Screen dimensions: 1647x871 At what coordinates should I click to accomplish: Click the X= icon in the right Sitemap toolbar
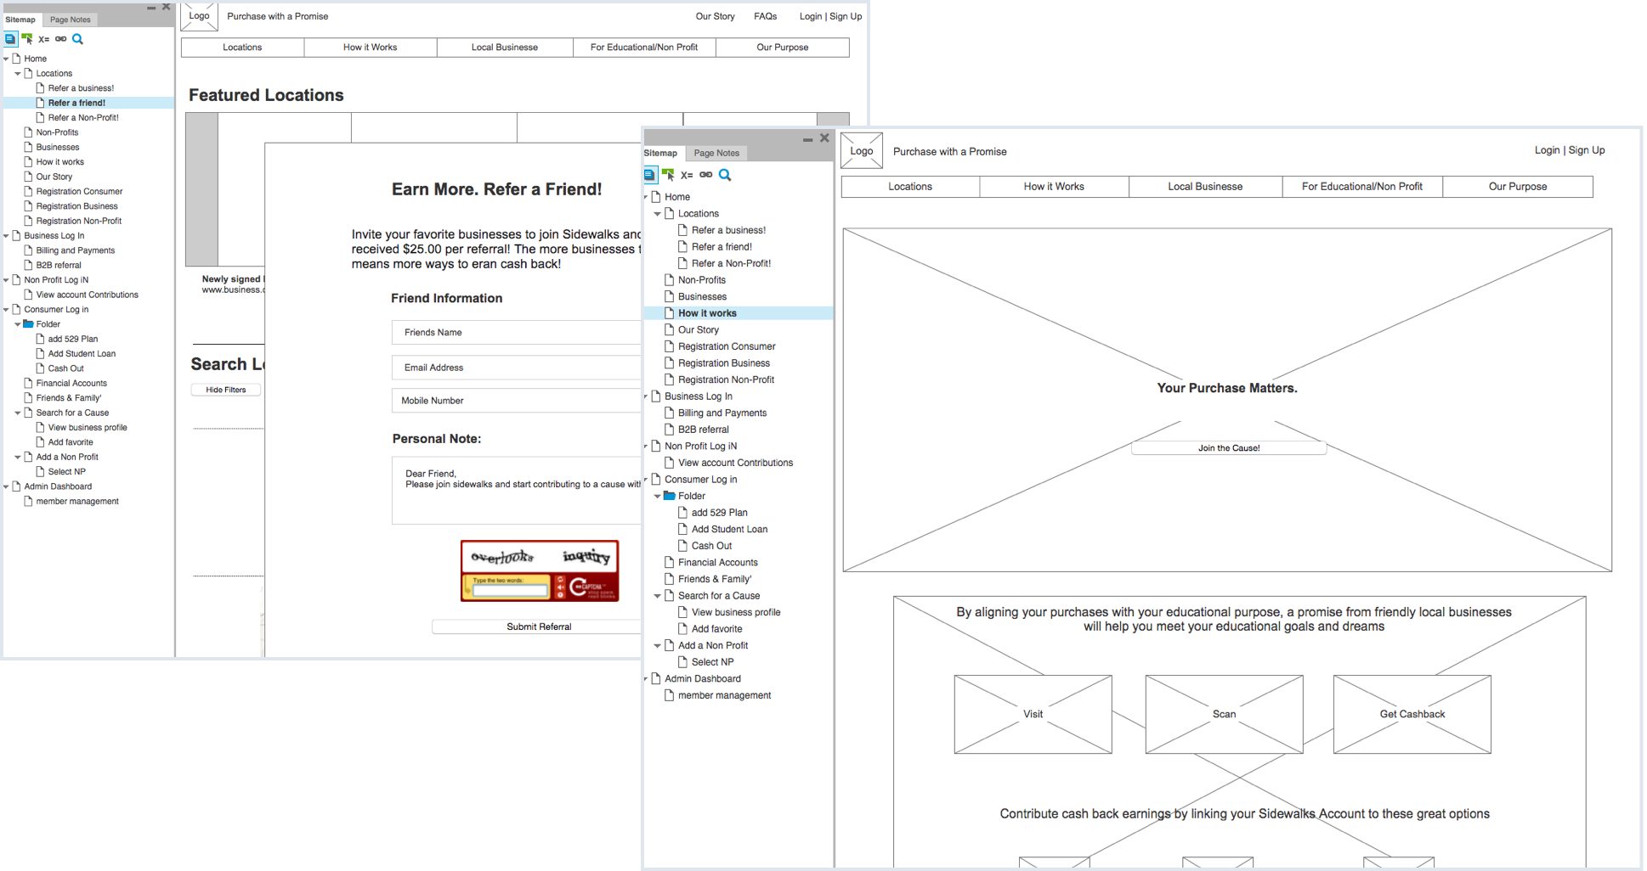coord(687,175)
